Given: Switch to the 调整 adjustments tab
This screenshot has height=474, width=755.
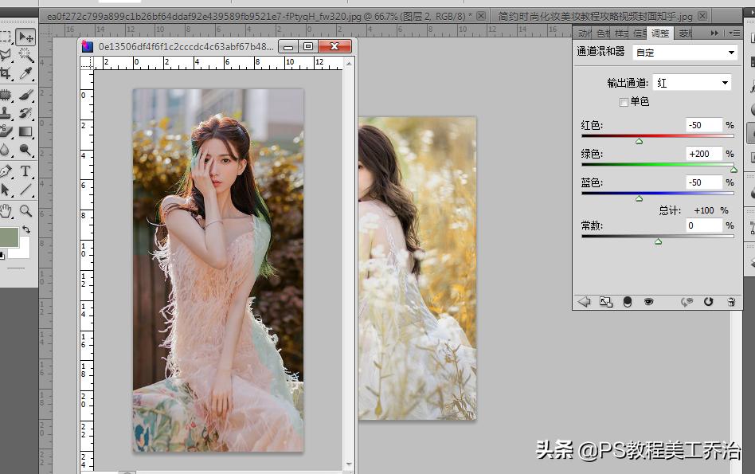Looking at the screenshot, I should pyautogui.click(x=660, y=33).
